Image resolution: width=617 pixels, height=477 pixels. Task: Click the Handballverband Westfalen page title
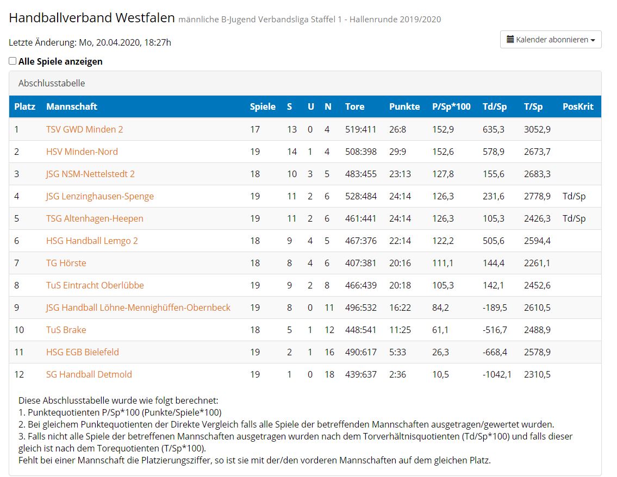(x=92, y=18)
